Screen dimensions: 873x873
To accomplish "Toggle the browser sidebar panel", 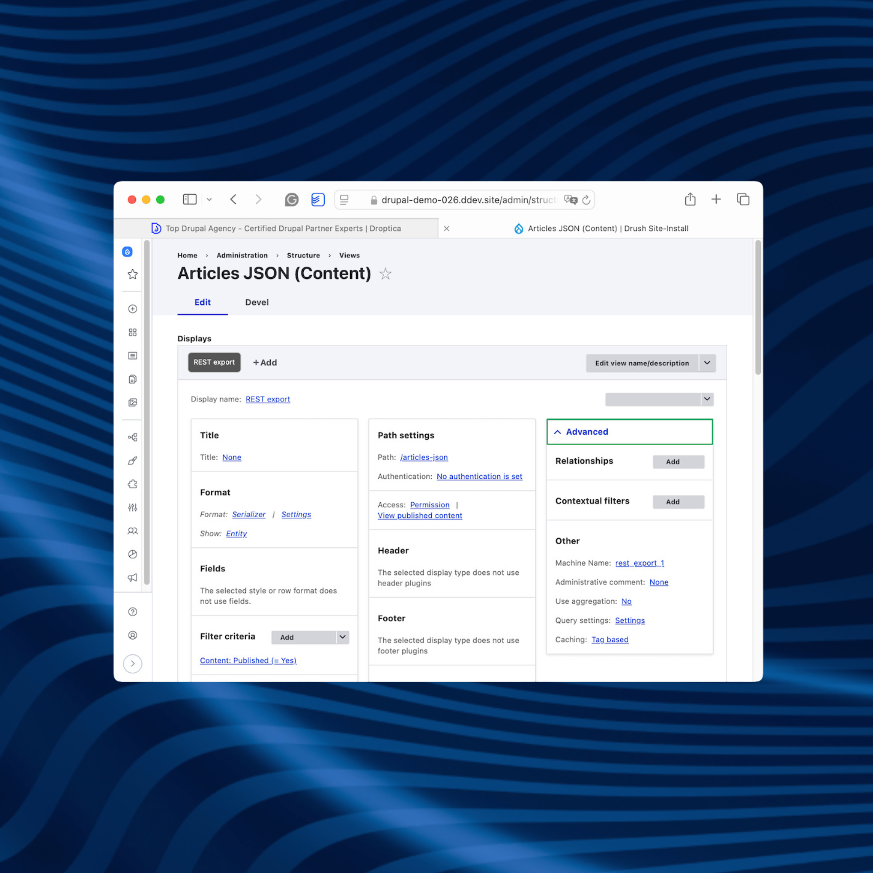I will 189,199.
